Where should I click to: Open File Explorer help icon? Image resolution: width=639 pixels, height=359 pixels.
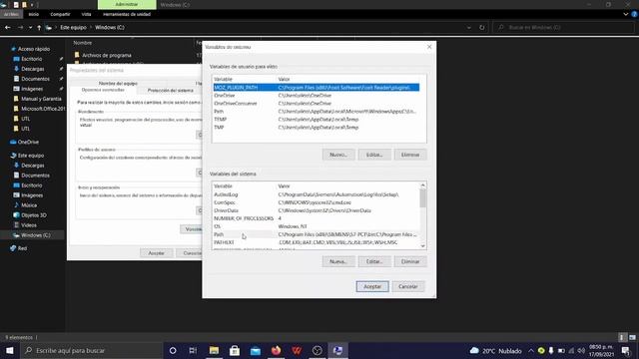[635, 14]
